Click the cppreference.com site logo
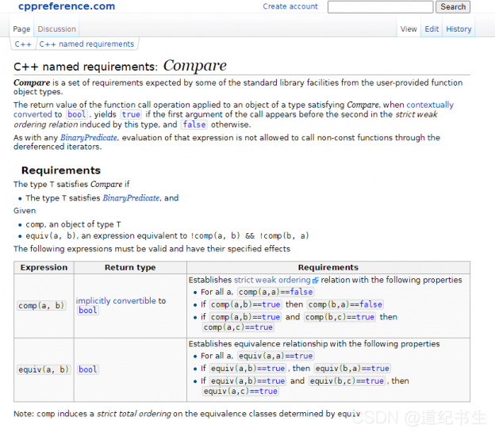The height and width of the screenshot is (432, 495). [x=66, y=6]
